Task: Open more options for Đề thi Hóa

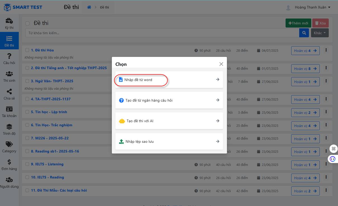Action: [x=326, y=50]
